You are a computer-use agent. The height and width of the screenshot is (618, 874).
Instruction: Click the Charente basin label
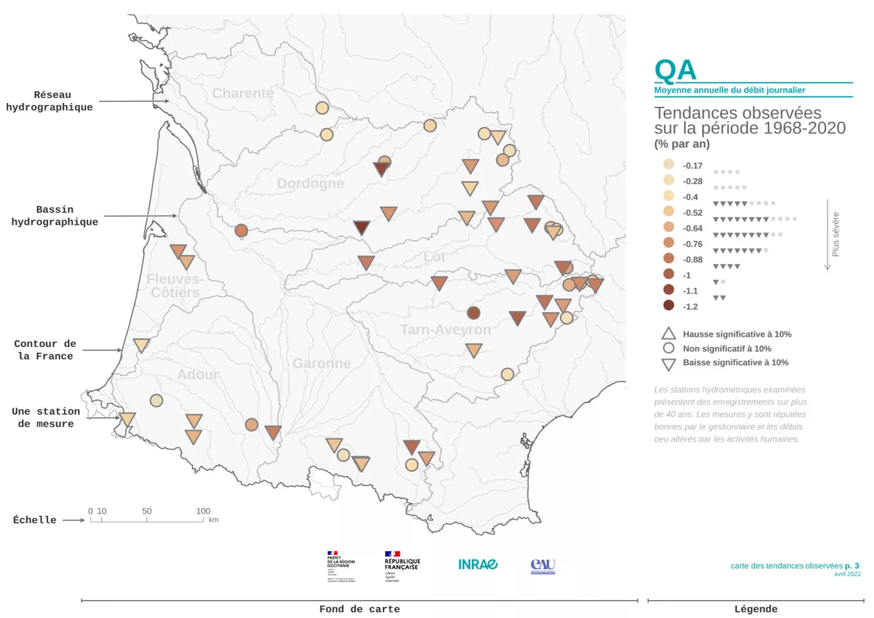[x=243, y=93]
